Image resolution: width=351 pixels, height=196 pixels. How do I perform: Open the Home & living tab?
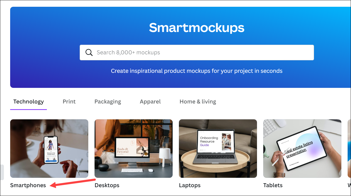pos(198,102)
